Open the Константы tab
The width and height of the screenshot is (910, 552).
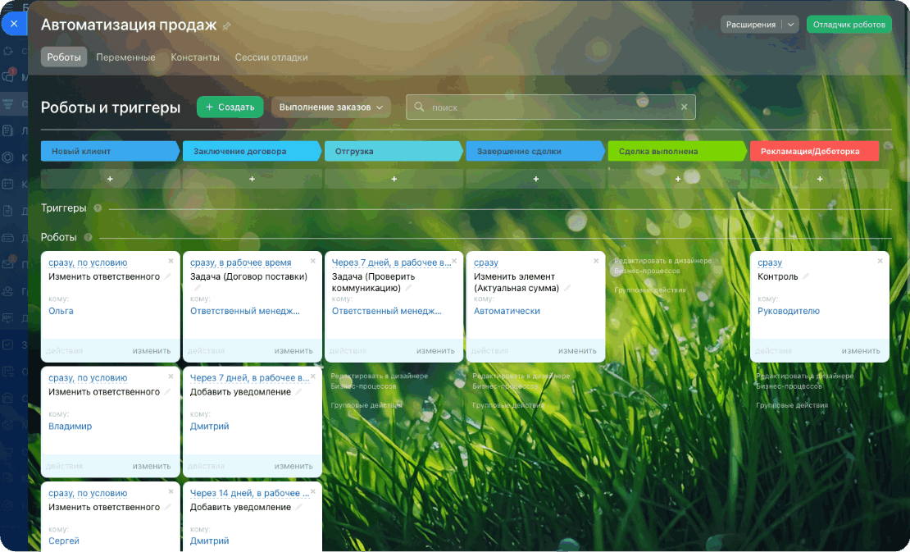195,57
